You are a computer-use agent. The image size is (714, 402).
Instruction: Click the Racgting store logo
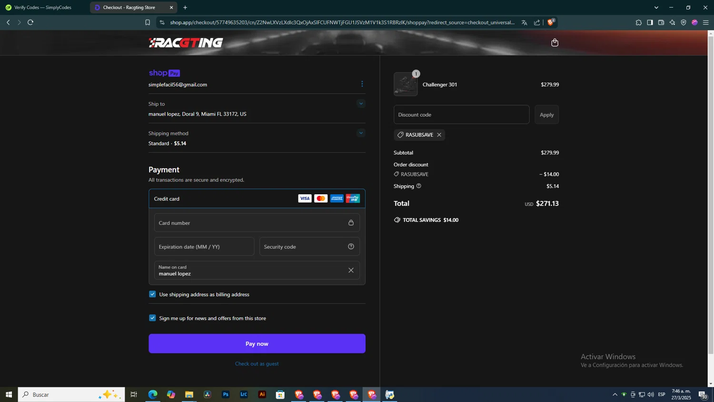186,43
